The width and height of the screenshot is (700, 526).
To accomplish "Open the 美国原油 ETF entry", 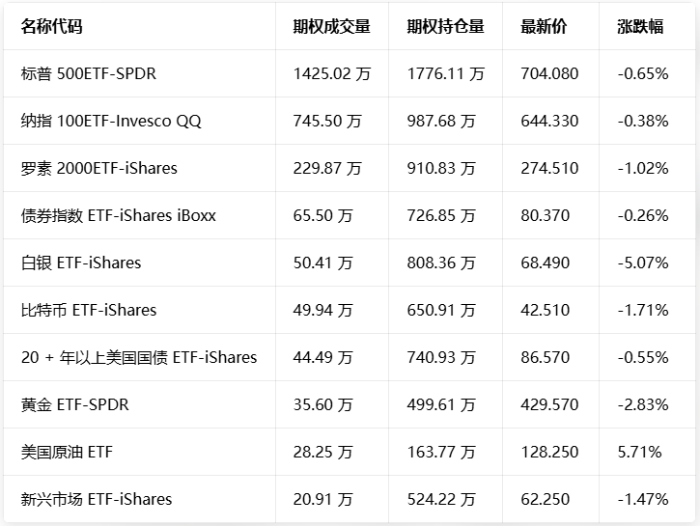I will click(67, 452).
